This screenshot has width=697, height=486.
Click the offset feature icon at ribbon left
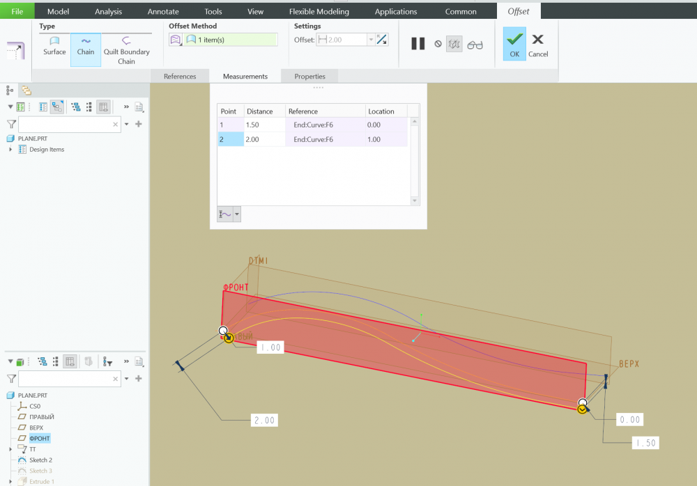click(x=15, y=50)
